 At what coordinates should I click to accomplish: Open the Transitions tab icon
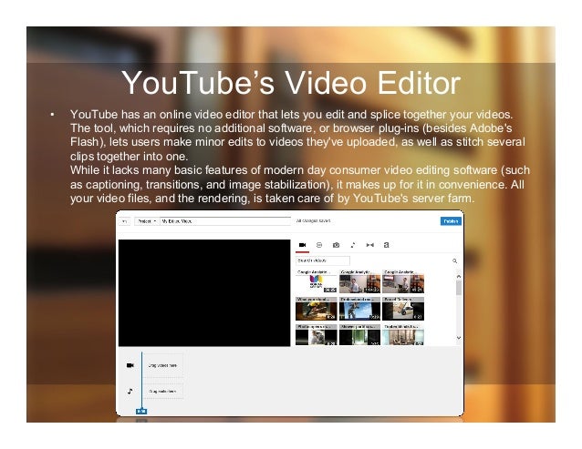370,245
